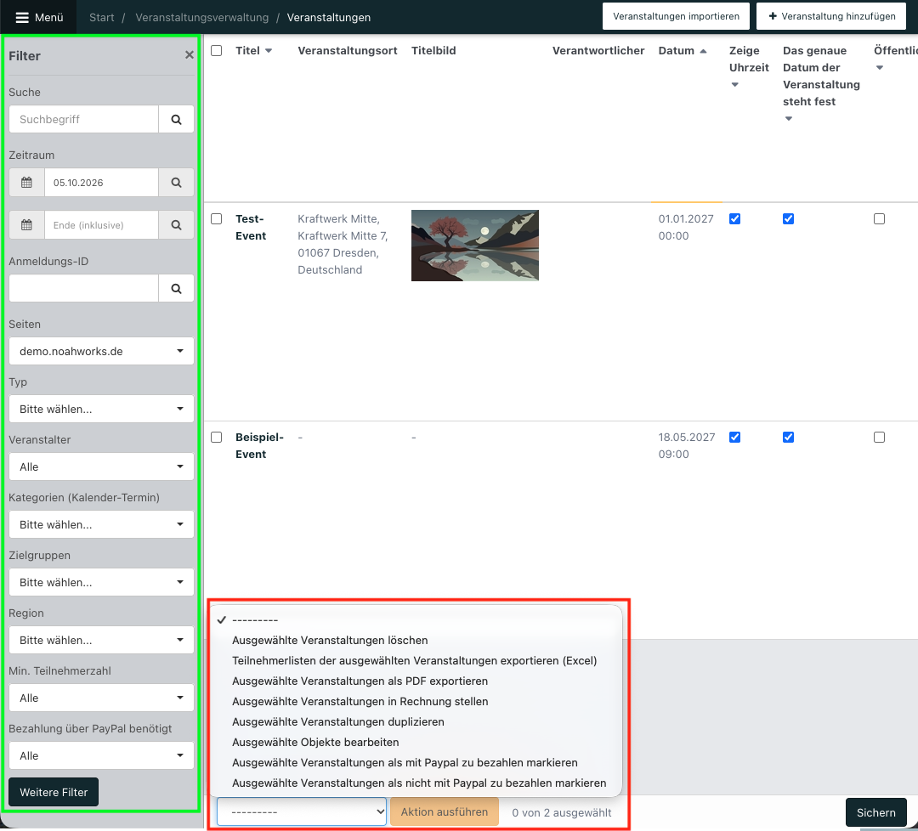Open the Veranstalter dropdown
This screenshot has width=918, height=831.
(x=101, y=467)
